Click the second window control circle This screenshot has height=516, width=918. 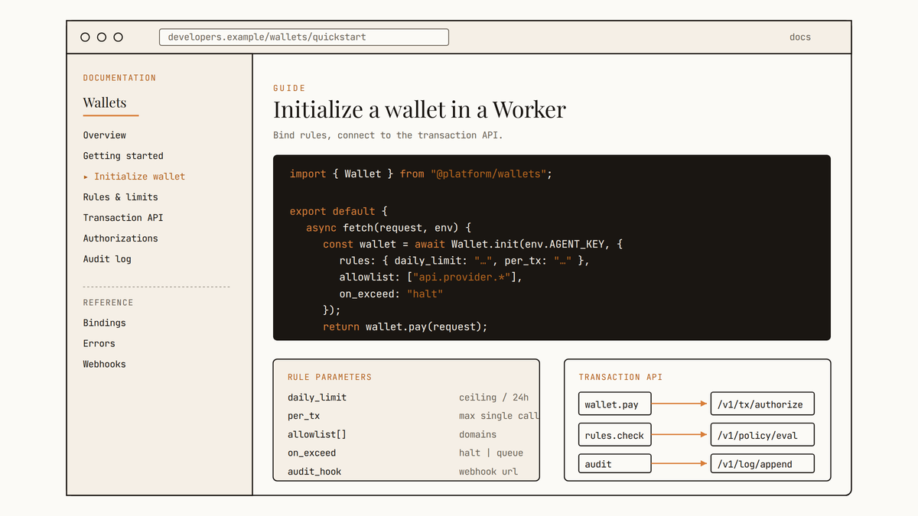pos(102,37)
